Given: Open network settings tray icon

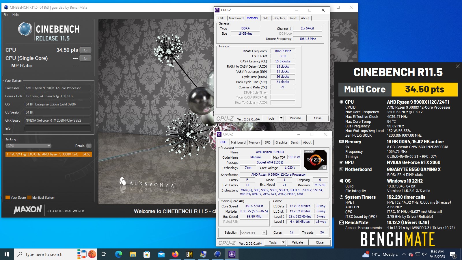Looking at the screenshot, I should pos(418,254).
